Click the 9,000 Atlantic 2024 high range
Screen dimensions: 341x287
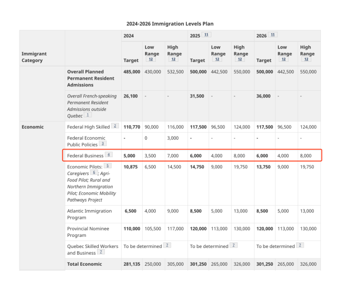[x=173, y=211]
